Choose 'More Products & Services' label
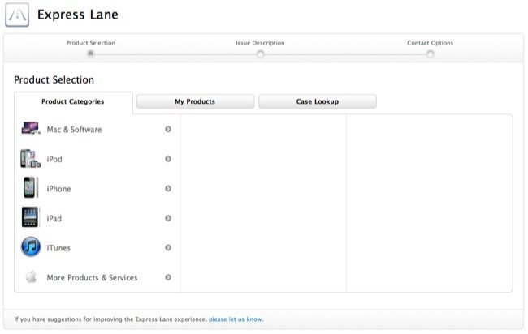 coord(92,277)
